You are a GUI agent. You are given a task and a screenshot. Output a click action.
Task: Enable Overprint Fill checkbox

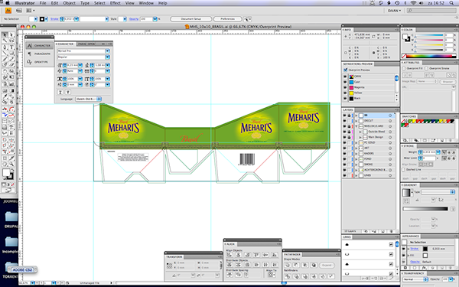point(404,68)
